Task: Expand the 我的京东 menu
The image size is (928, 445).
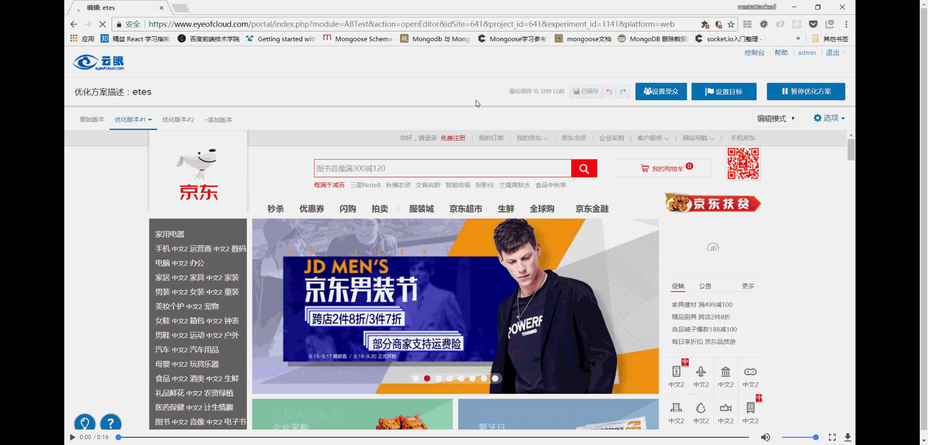Action: (x=532, y=138)
